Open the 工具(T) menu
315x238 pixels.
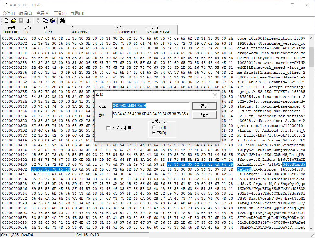(x=60, y=13)
